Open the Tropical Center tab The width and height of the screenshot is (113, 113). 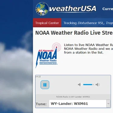pyautogui.click(x=47, y=23)
